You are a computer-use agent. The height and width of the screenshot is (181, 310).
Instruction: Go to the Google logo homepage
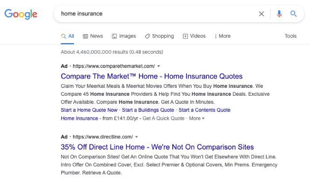[21, 14]
